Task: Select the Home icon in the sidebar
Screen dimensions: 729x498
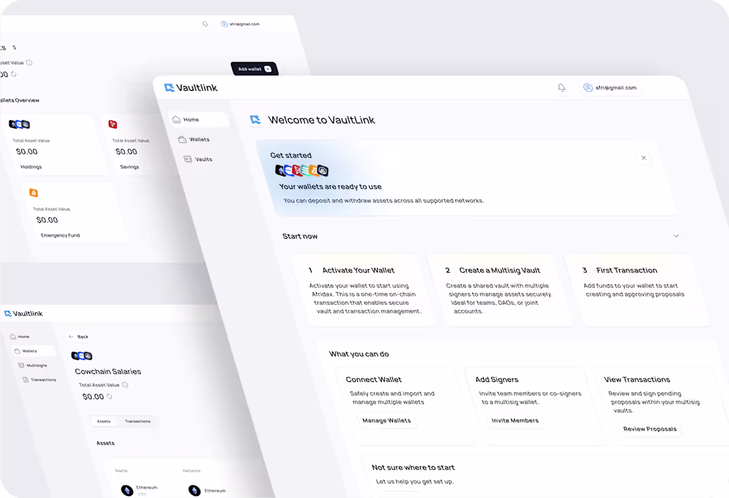Action: coord(176,119)
